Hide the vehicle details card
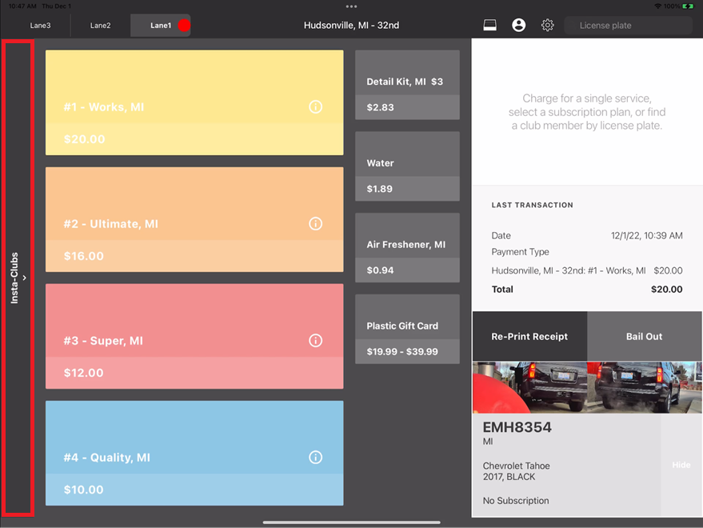 [681, 465]
